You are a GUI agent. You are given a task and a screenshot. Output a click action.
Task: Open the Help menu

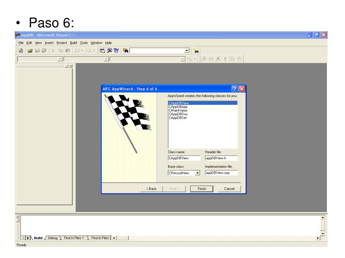pos(108,43)
